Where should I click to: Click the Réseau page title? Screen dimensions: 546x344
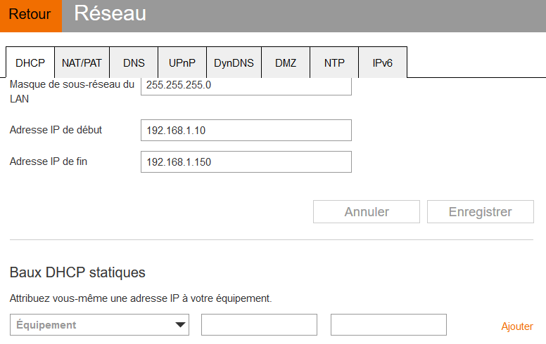click(110, 13)
